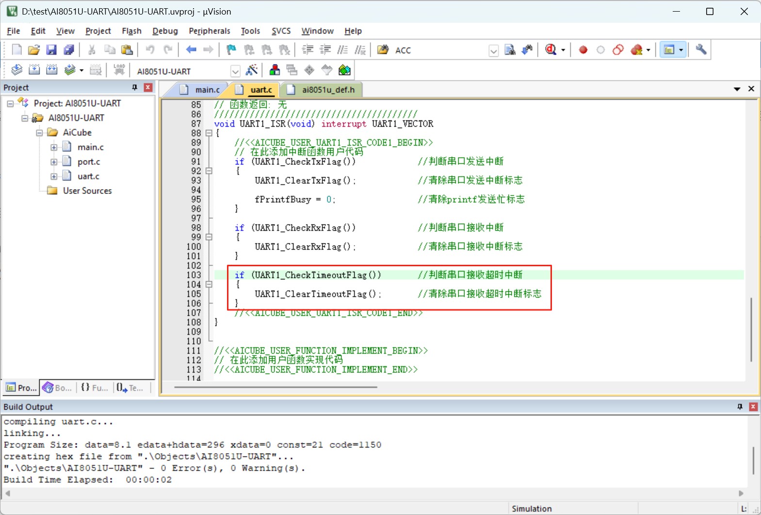Open the AI8051U-UART target dropdown
Screen dimensions: 761x515
[x=235, y=71]
